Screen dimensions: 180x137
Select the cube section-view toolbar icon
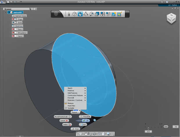(x=91, y=14)
